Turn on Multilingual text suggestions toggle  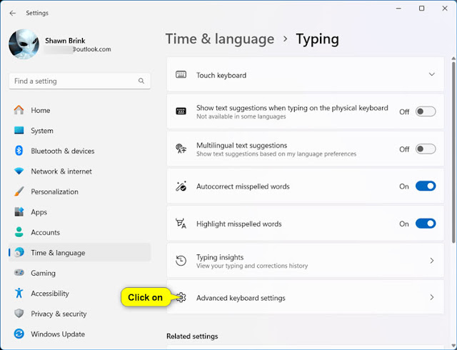tap(426, 149)
